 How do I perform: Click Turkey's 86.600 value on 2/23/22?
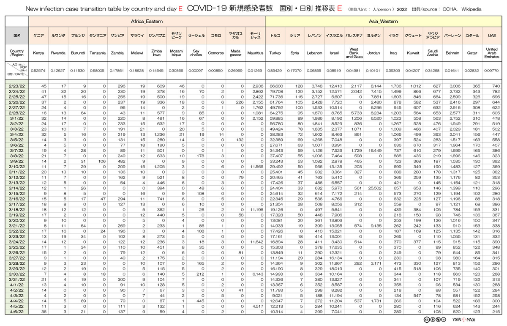pos(276,86)
